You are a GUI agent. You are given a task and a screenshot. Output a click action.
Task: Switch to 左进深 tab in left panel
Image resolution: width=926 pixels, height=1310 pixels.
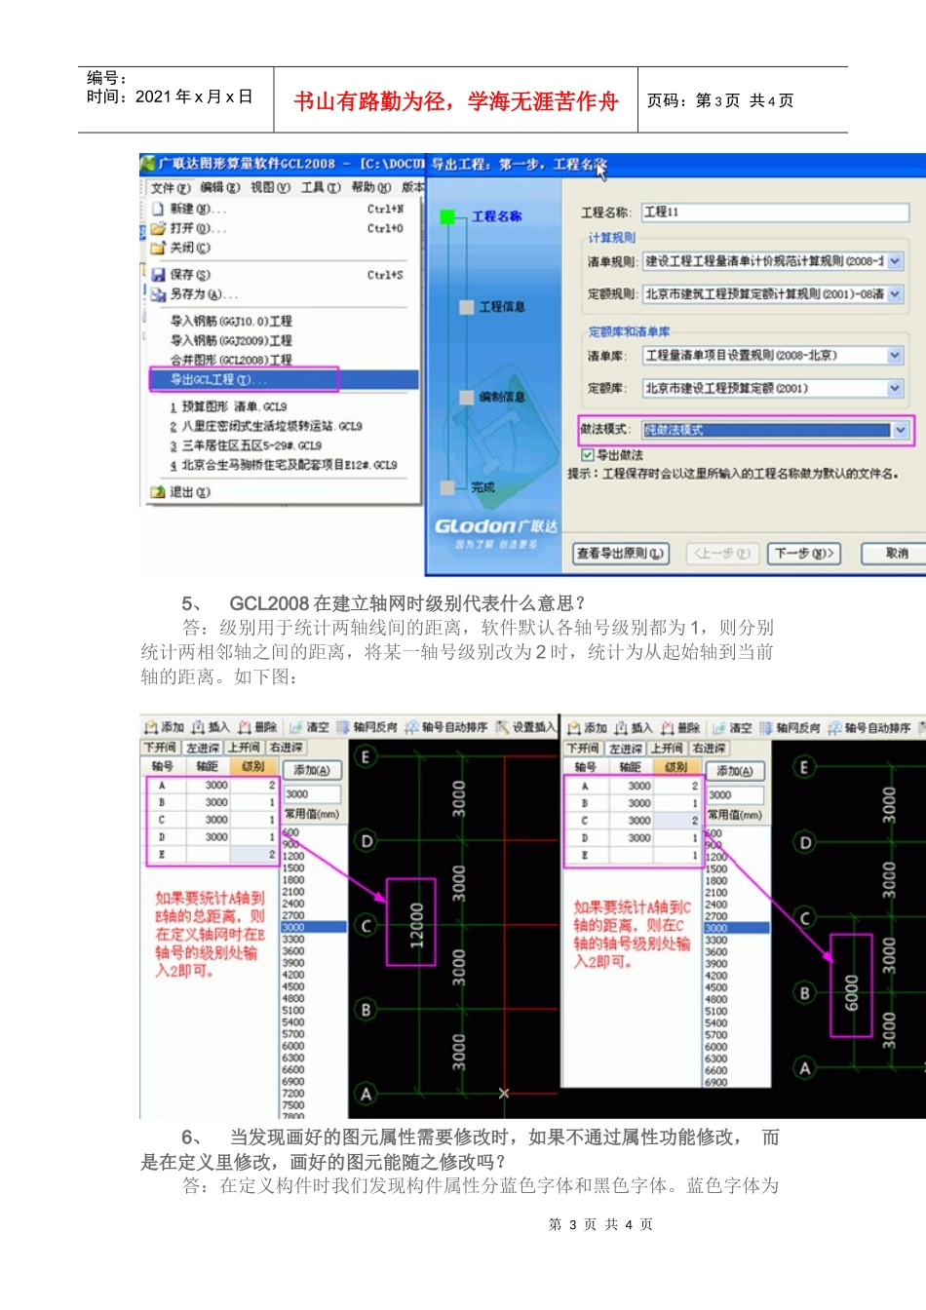click(203, 748)
